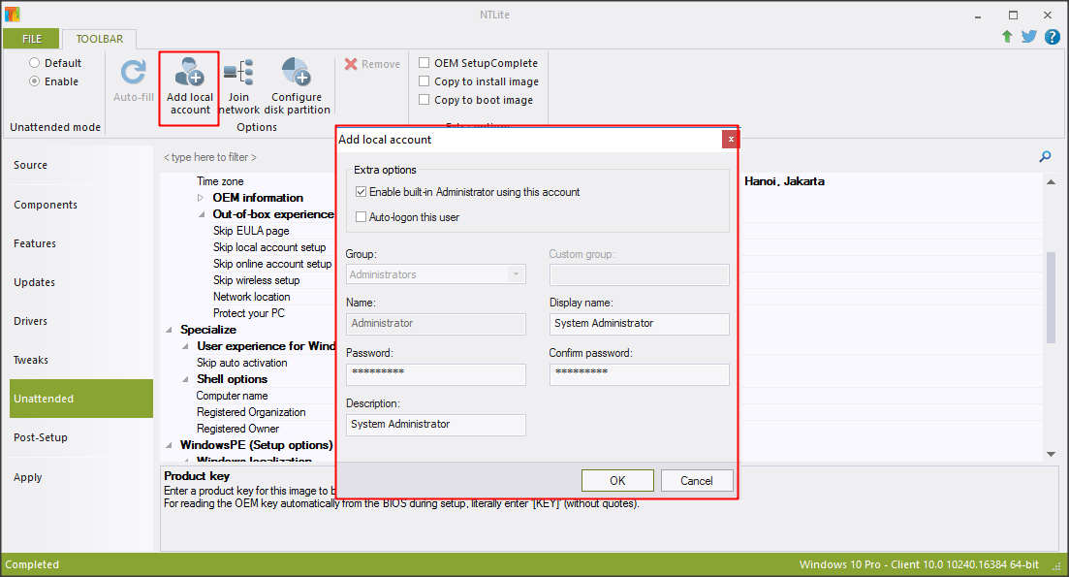
Task: Click the Twitter bird icon
Action: (x=1029, y=37)
